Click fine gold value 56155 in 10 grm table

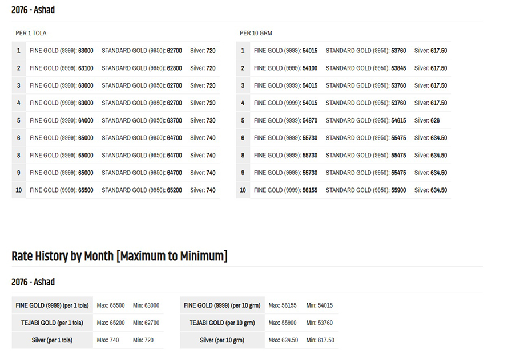pyautogui.click(x=310, y=190)
